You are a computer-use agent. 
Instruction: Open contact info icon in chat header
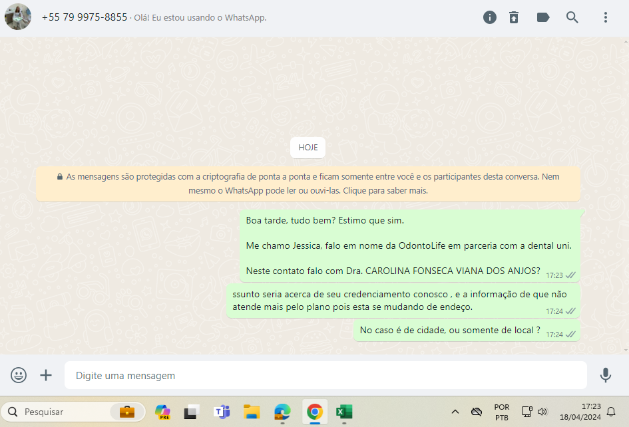tap(489, 17)
